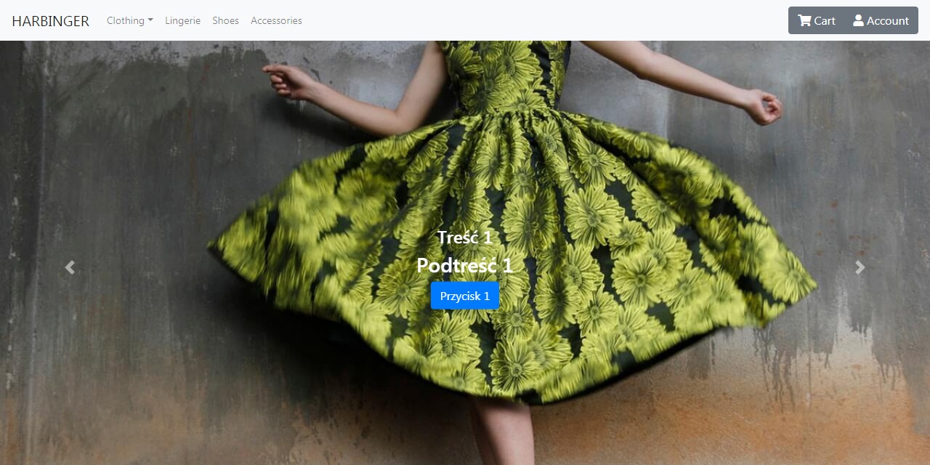Click the Treść 1 slide heading
The width and height of the screenshot is (930, 465).
[464, 237]
